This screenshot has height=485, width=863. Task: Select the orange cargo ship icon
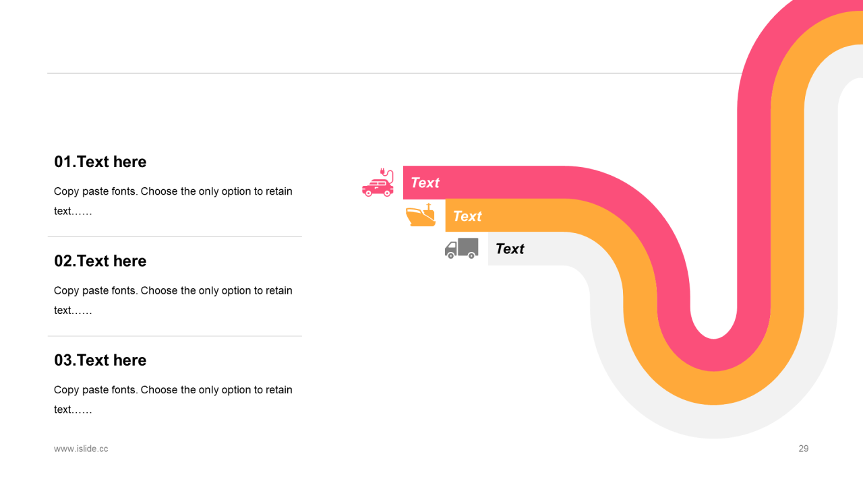421,216
